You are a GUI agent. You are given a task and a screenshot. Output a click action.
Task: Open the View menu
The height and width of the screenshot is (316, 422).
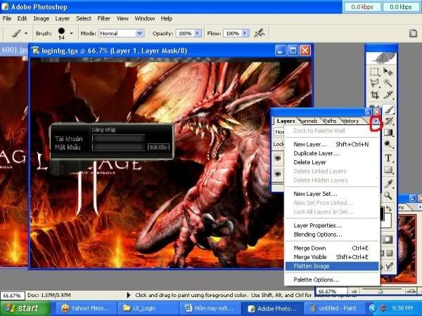coord(122,18)
